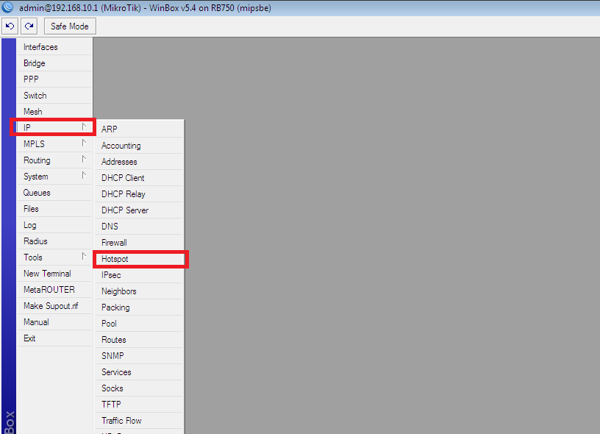View the Log menu entry

54,225
